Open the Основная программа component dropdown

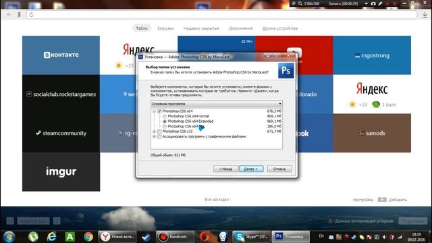click(x=217, y=104)
